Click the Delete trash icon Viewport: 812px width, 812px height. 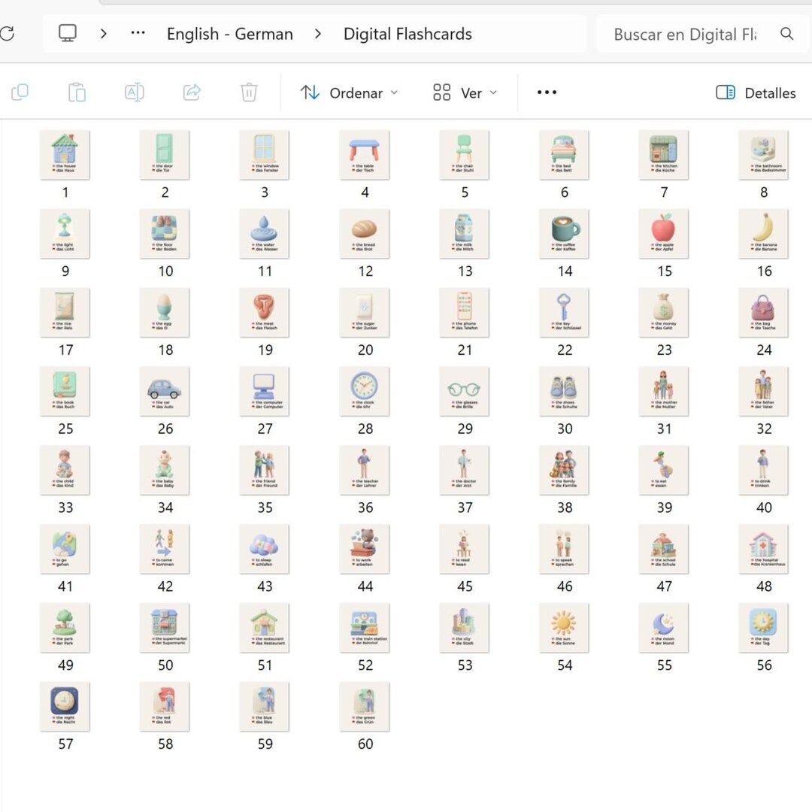[249, 92]
